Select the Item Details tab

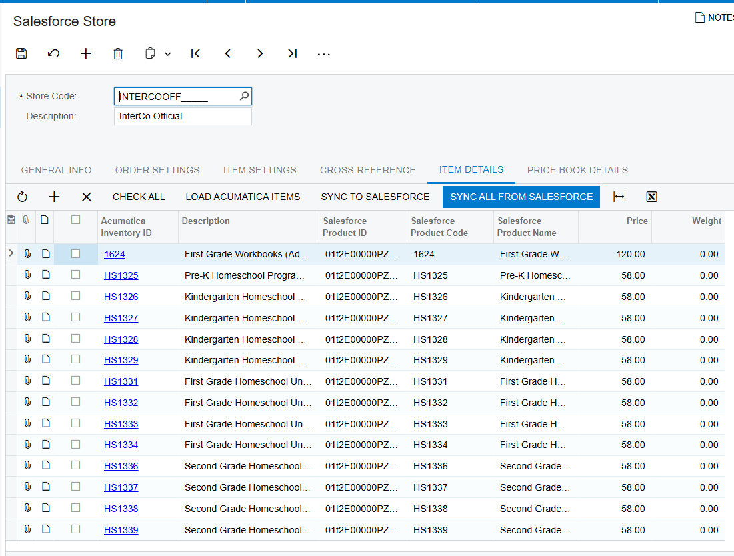point(471,169)
